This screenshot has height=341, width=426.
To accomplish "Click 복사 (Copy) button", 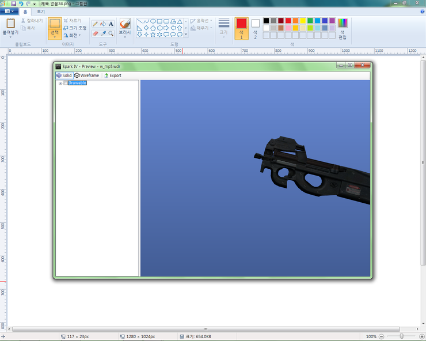I will click(x=28, y=28).
